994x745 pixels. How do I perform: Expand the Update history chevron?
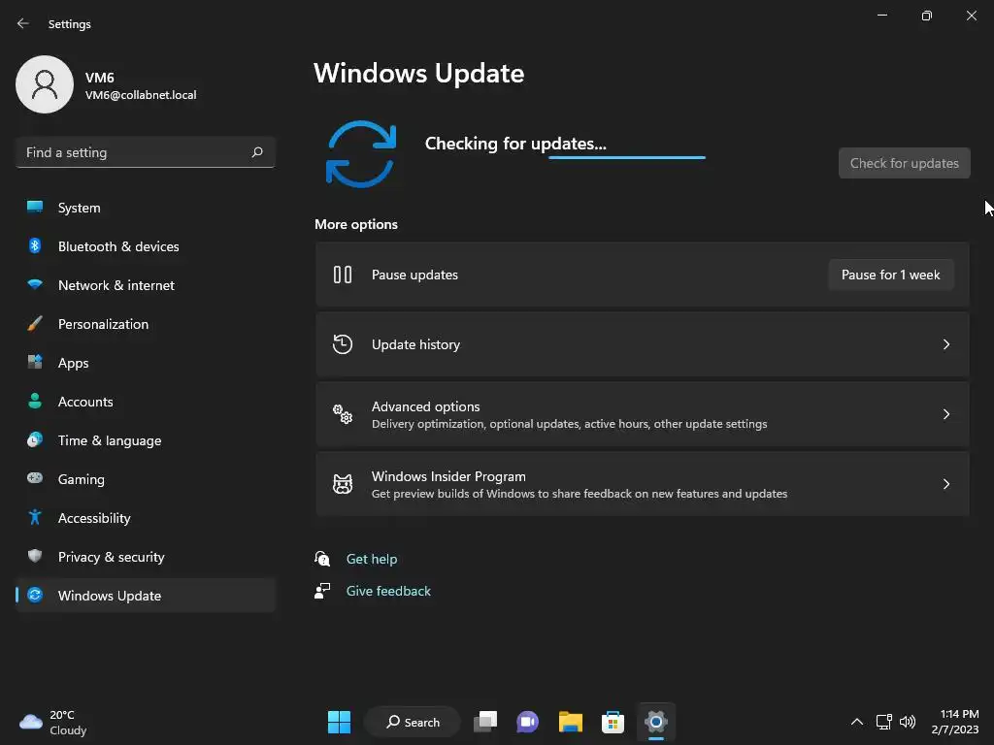pyautogui.click(x=945, y=344)
